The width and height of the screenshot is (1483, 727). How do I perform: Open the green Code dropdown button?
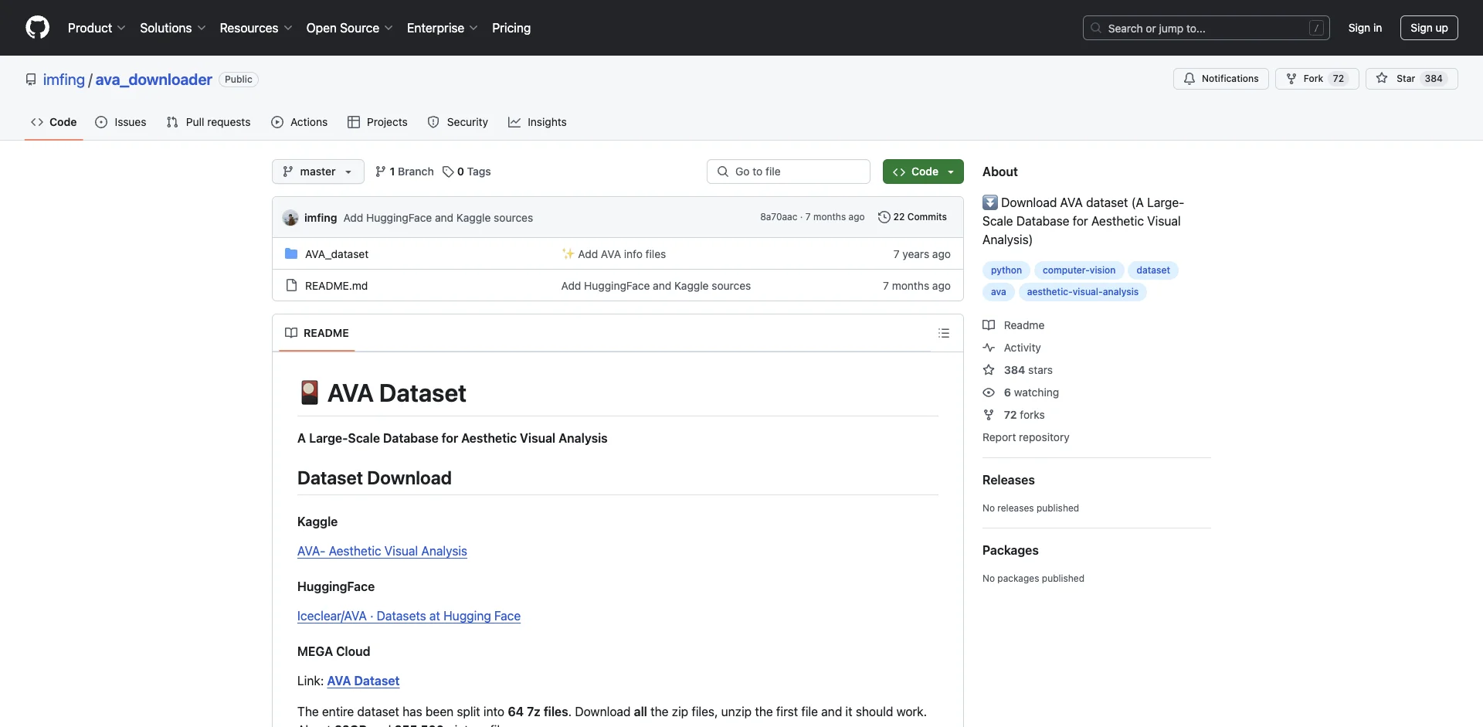(x=923, y=172)
